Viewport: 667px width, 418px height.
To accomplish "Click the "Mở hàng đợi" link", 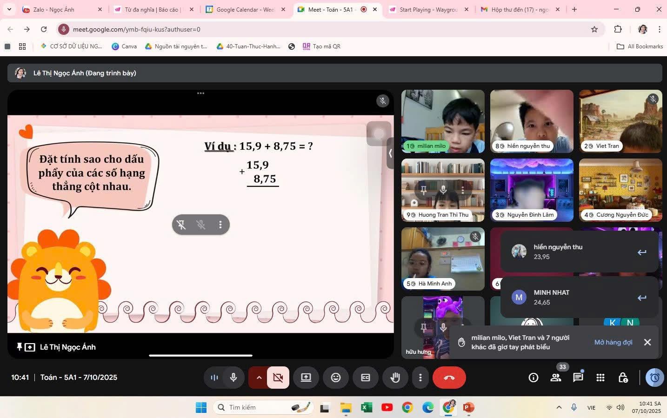I will pos(613,342).
